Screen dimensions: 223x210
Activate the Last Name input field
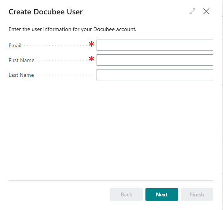point(155,75)
